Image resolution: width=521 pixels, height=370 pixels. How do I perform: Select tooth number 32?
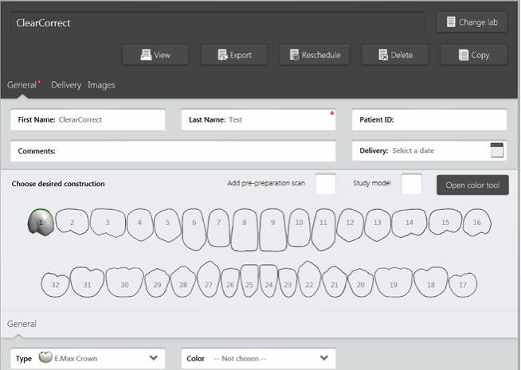[55, 285]
